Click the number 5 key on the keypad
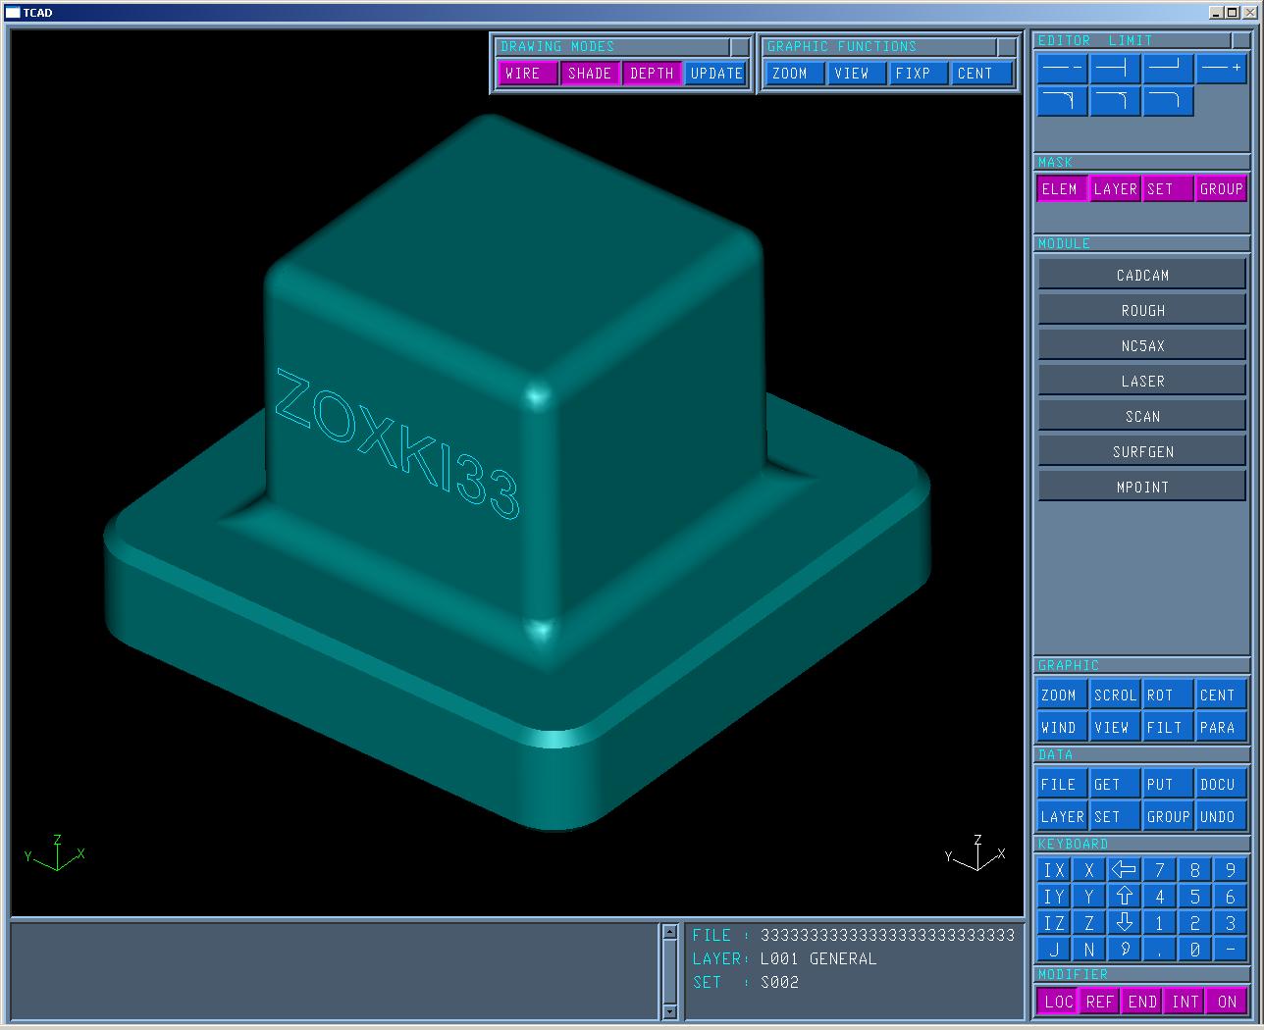The height and width of the screenshot is (1030, 1264). (1194, 897)
